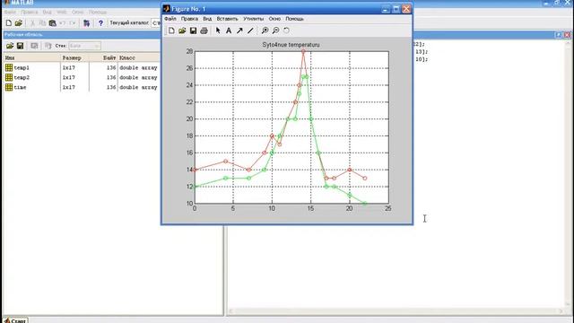The height and width of the screenshot is (323, 574).
Task: Load data file icon in Workspace panel
Action: pos(10,46)
